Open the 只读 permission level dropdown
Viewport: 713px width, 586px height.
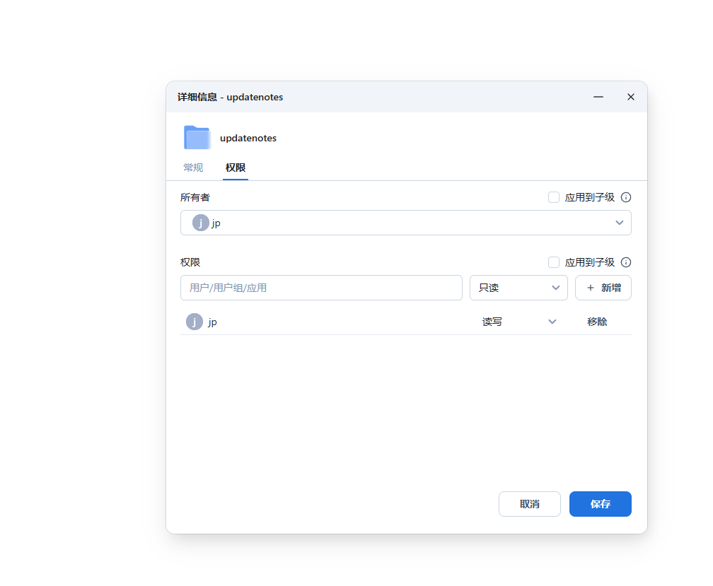(518, 288)
